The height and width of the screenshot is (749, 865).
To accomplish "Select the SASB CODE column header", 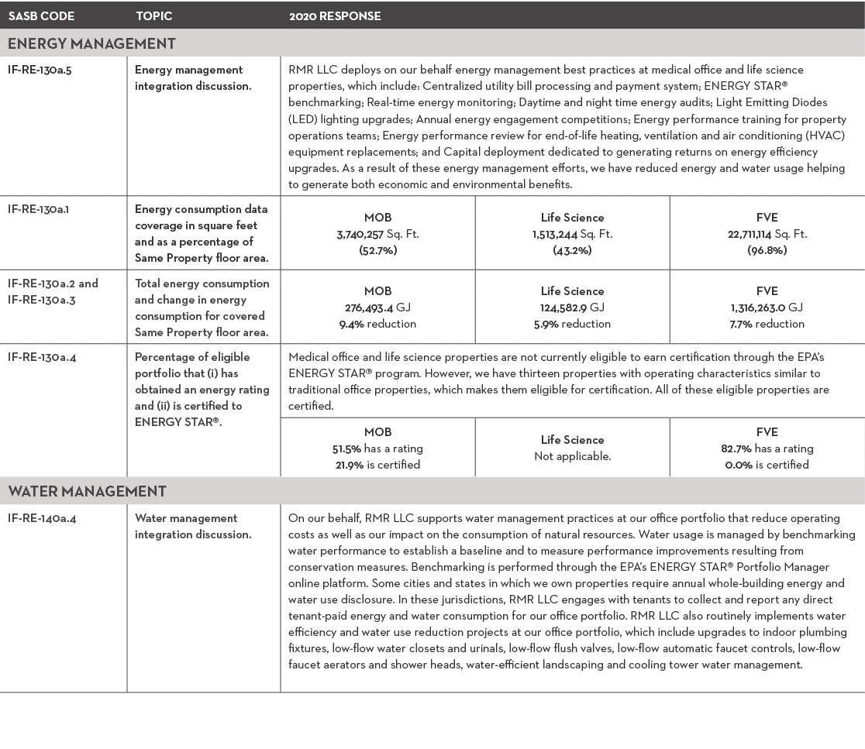I will tap(40, 15).
